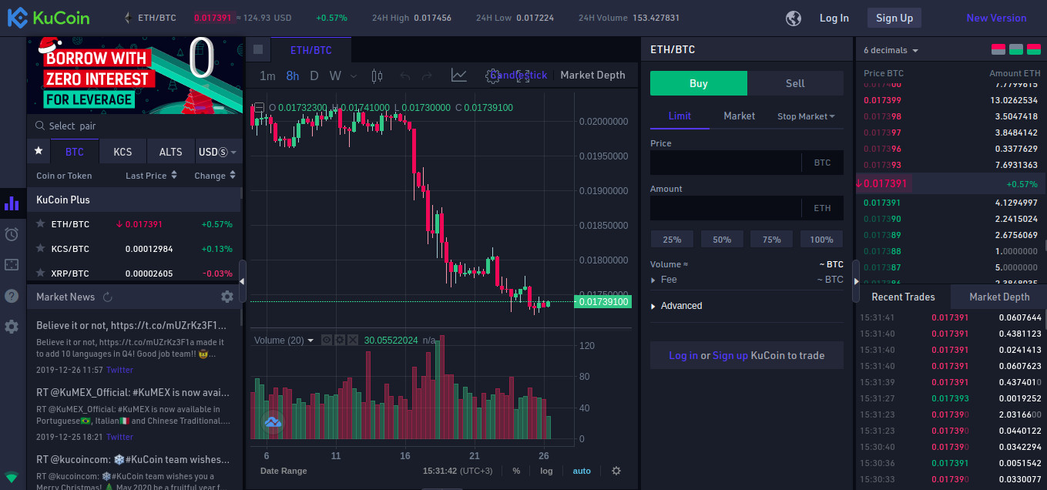Open the USDⓈ market dropdown
The image size is (1047, 490).
pos(217,152)
